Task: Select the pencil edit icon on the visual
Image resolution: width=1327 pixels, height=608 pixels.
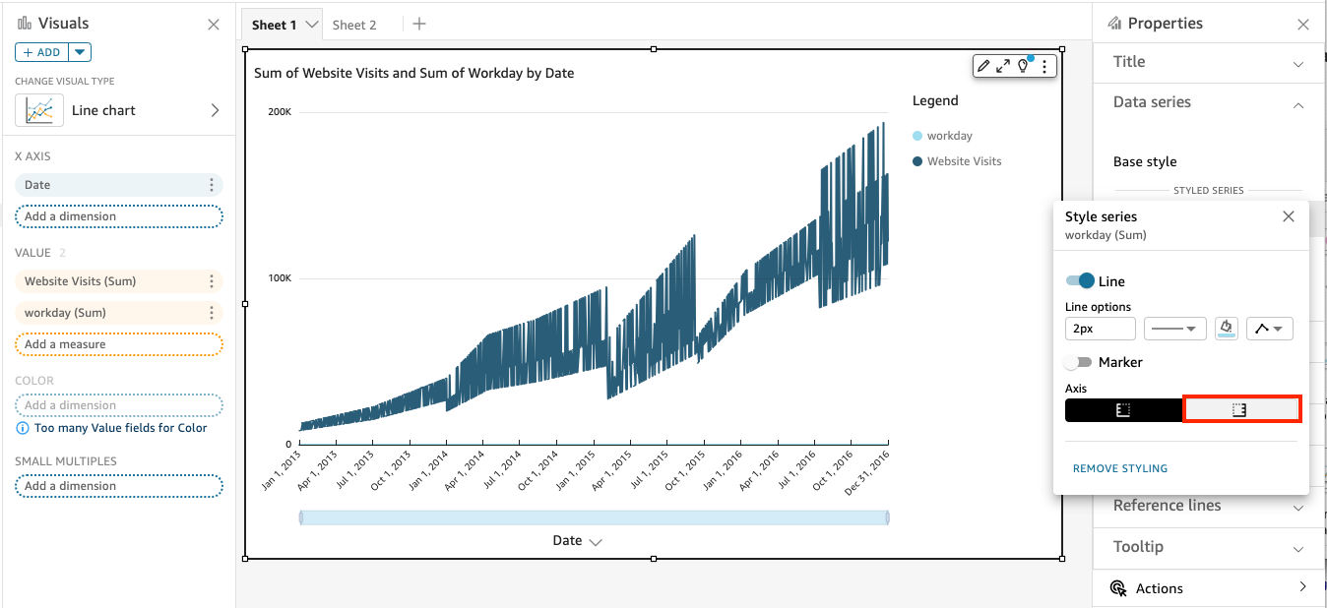Action: (x=984, y=66)
